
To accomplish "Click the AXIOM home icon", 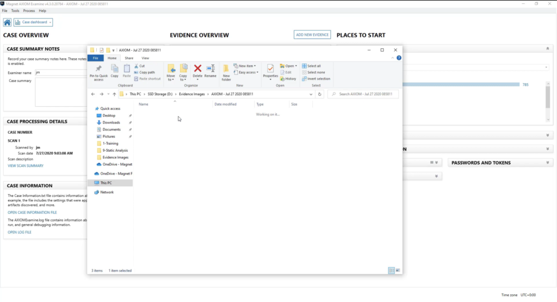I will coord(7,22).
